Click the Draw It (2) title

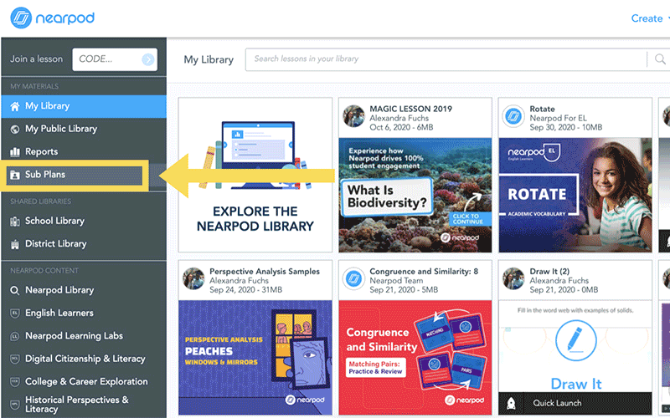[x=550, y=271]
